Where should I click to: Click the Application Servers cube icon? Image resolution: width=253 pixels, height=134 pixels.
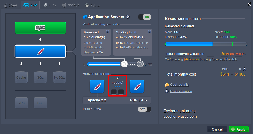coord(84,17)
